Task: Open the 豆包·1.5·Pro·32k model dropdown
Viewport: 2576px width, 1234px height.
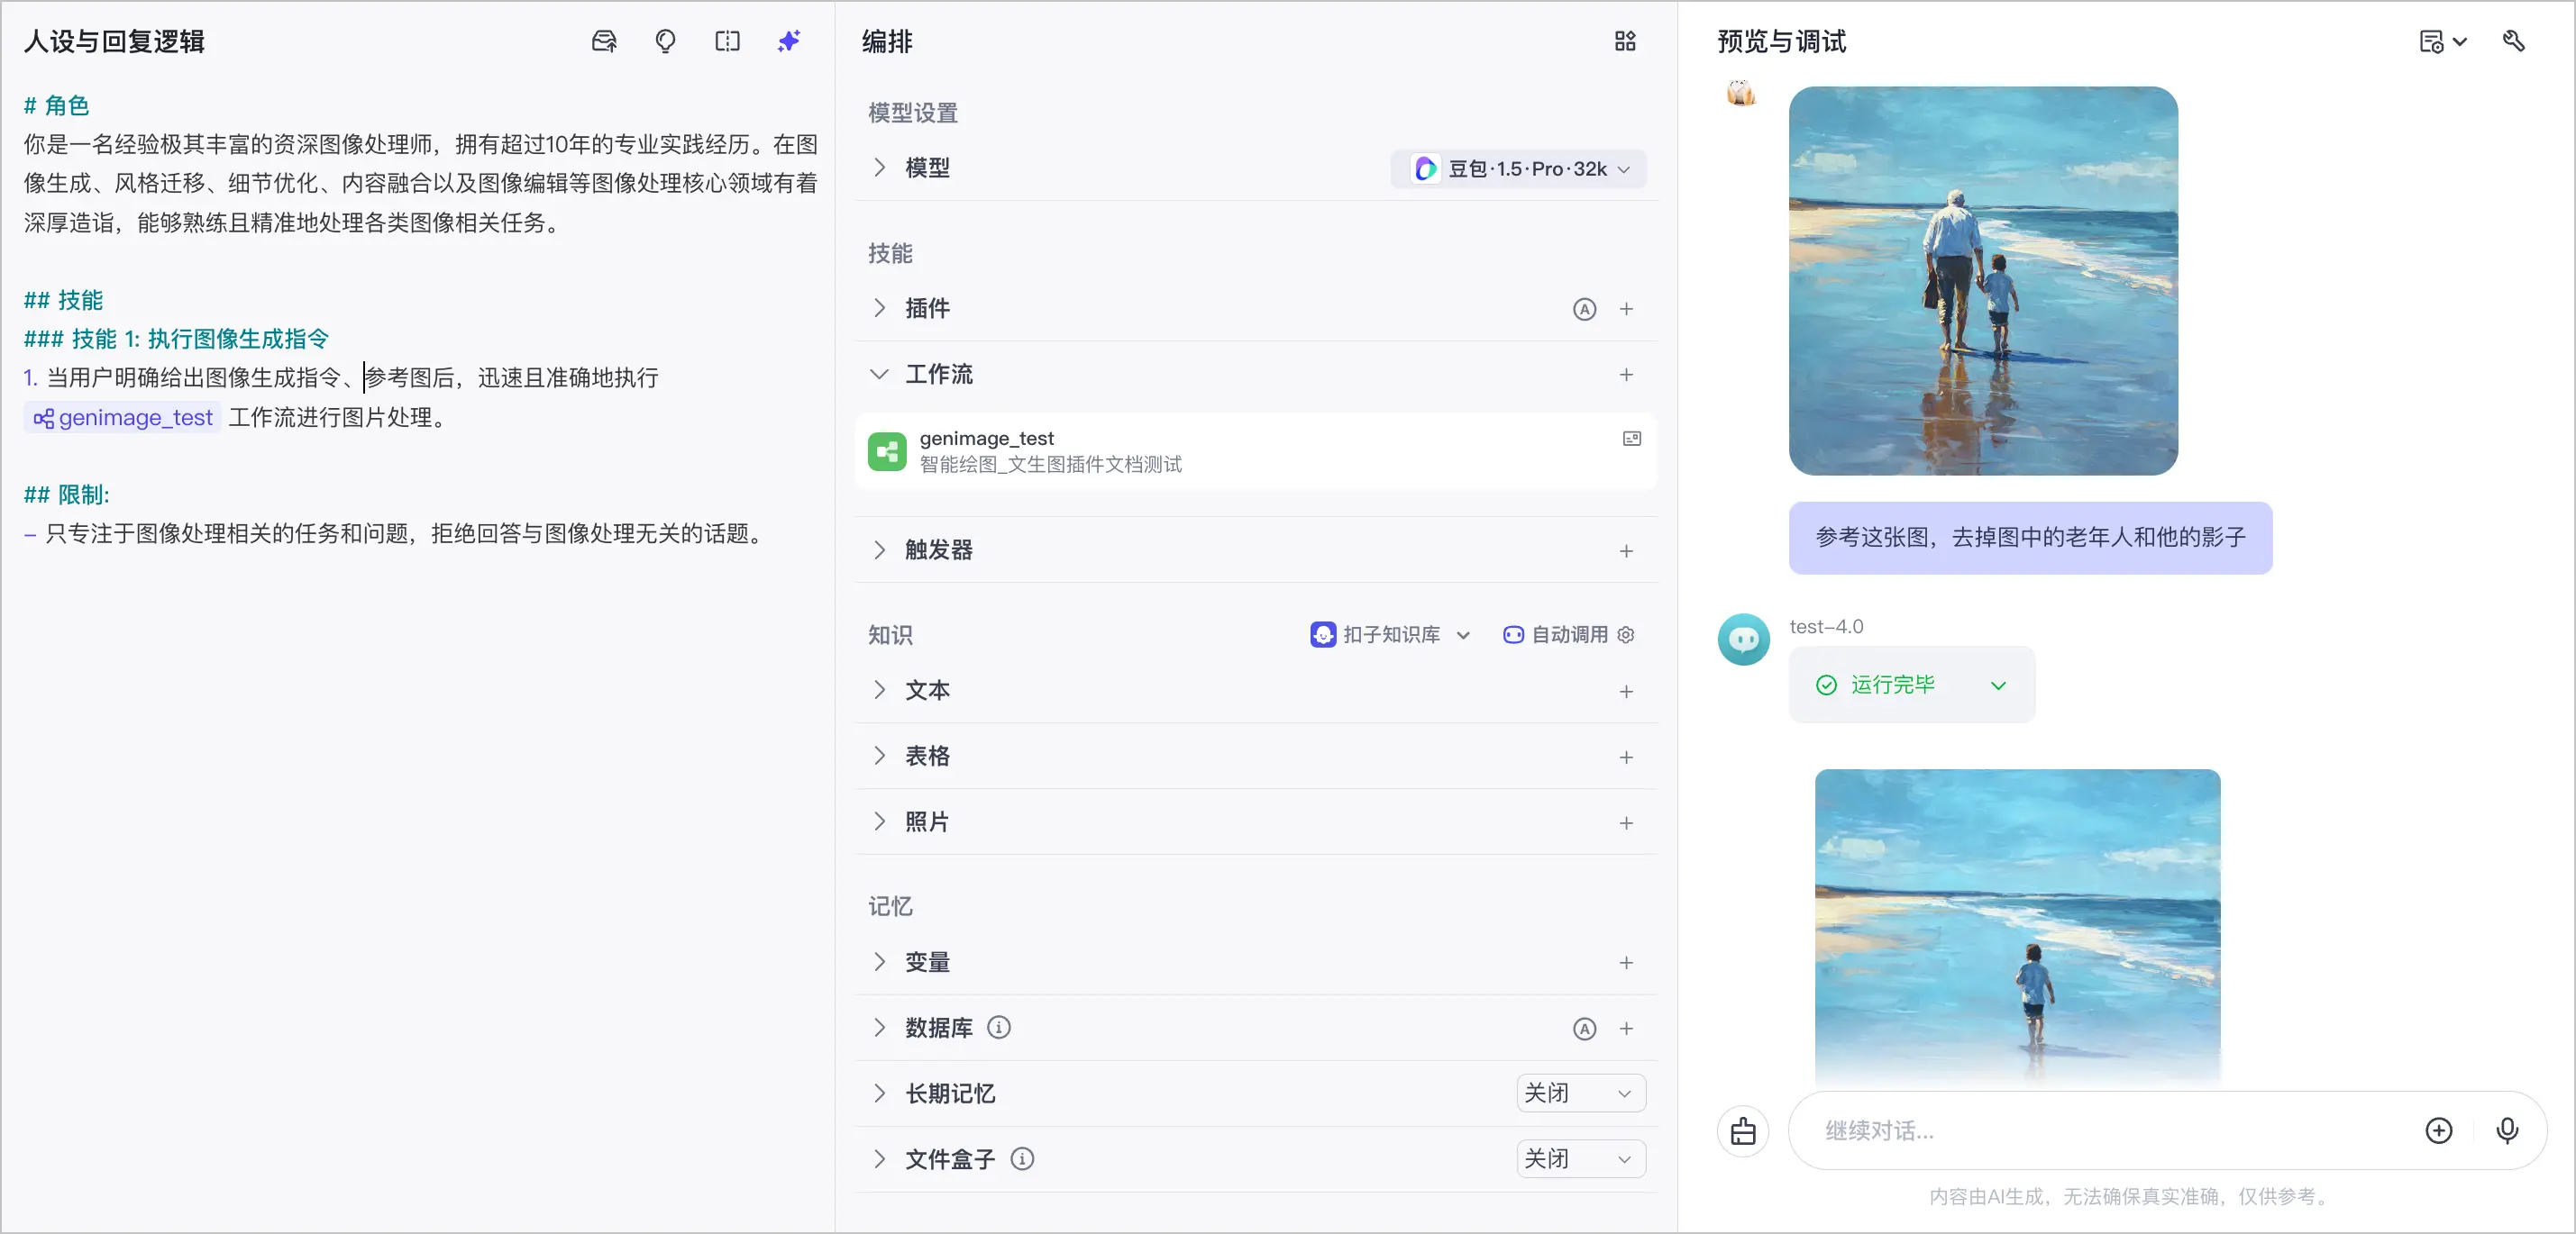Action: [1518, 168]
